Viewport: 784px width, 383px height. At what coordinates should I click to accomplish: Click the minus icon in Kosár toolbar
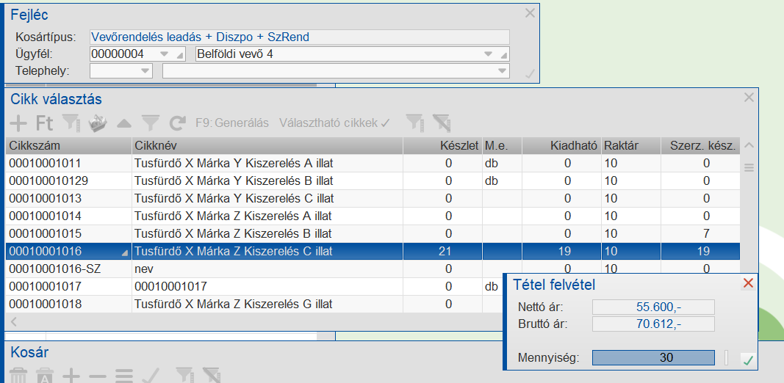click(x=98, y=376)
